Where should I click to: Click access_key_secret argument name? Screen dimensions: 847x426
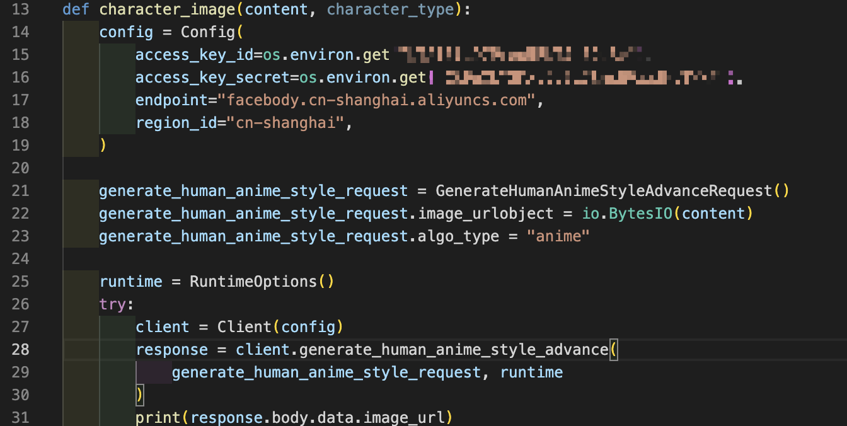click(212, 78)
